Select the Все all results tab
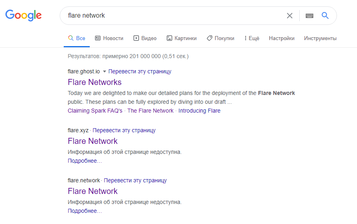The height and width of the screenshot is (224, 357). coord(77,38)
